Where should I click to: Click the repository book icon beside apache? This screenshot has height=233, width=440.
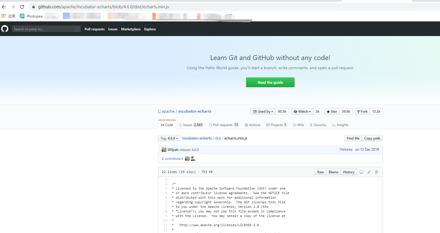coord(159,111)
